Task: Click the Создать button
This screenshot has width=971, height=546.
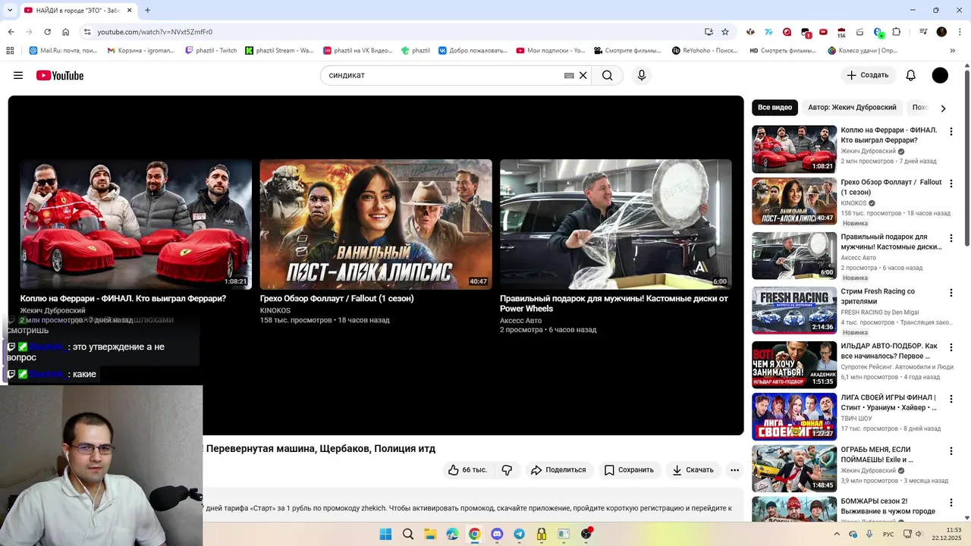Action: (868, 75)
